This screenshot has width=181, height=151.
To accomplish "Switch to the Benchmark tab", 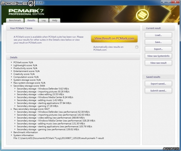I will click(15, 20).
